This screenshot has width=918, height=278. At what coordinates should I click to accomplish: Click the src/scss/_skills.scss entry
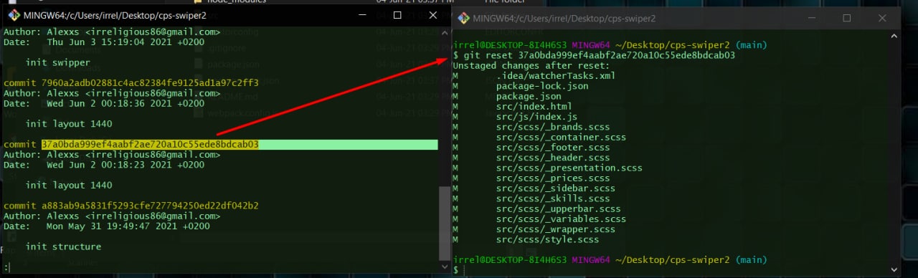coord(553,198)
